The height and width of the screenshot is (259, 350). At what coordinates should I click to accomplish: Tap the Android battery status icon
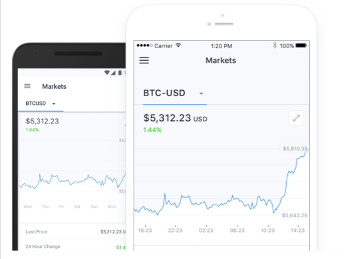(120, 73)
